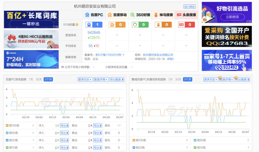Click the 头条搜索 column header tab

tap(186, 15)
